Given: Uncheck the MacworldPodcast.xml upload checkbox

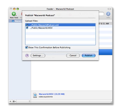Looking at the screenshot, I should 27,25.
